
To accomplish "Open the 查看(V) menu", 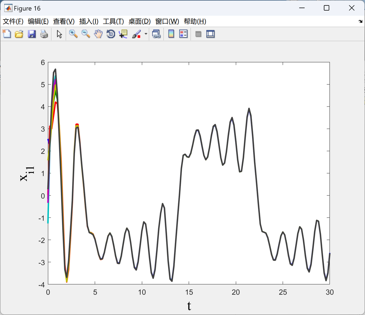I will tap(64, 21).
